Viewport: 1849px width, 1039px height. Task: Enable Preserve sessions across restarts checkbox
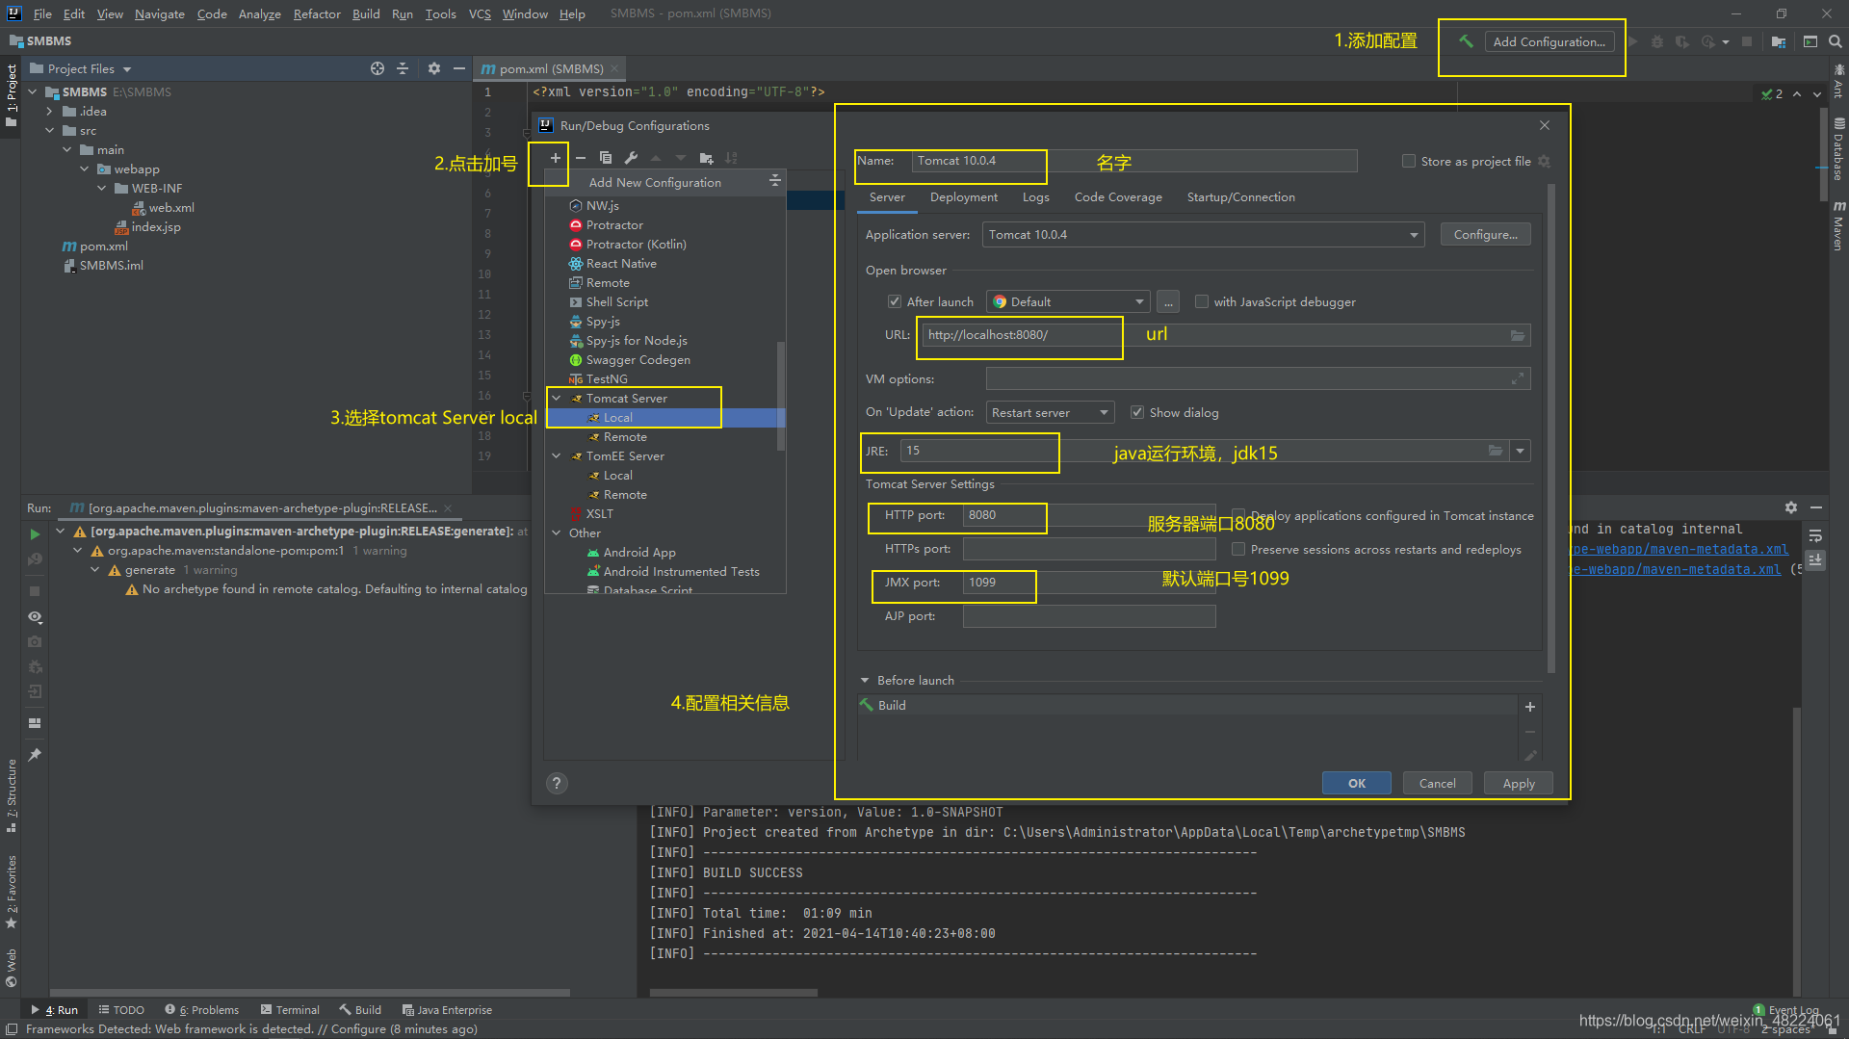coord(1238,549)
